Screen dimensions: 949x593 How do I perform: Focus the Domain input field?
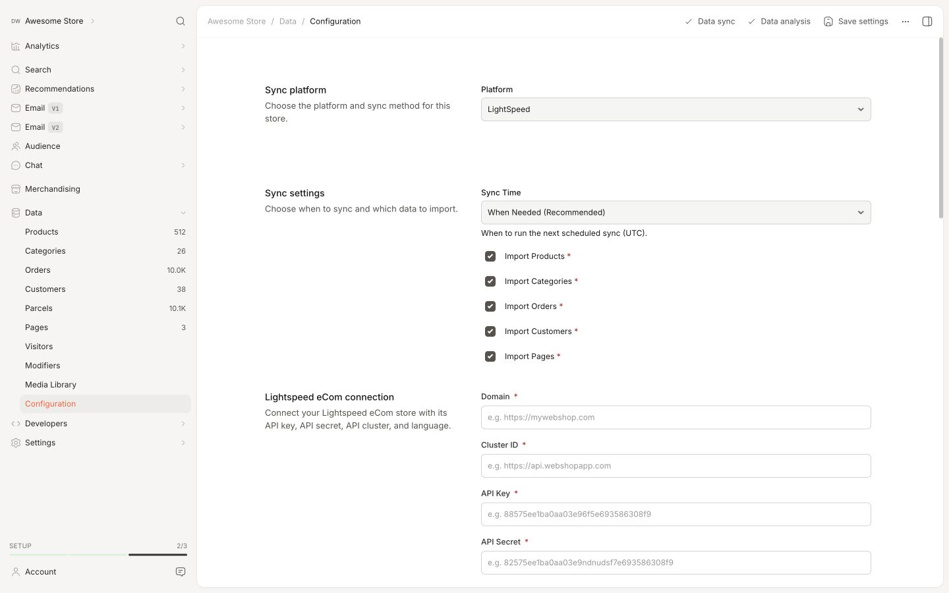(676, 418)
